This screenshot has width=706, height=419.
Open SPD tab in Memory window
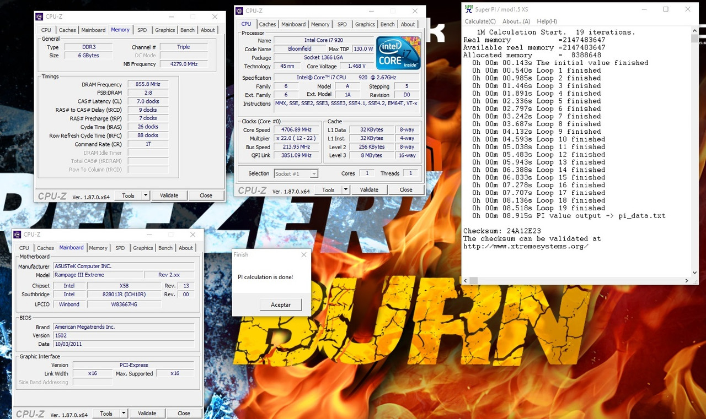tap(142, 30)
